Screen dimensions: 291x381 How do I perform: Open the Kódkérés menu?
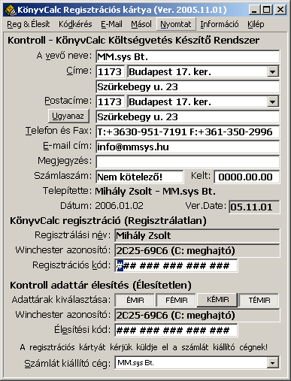click(x=75, y=24)
